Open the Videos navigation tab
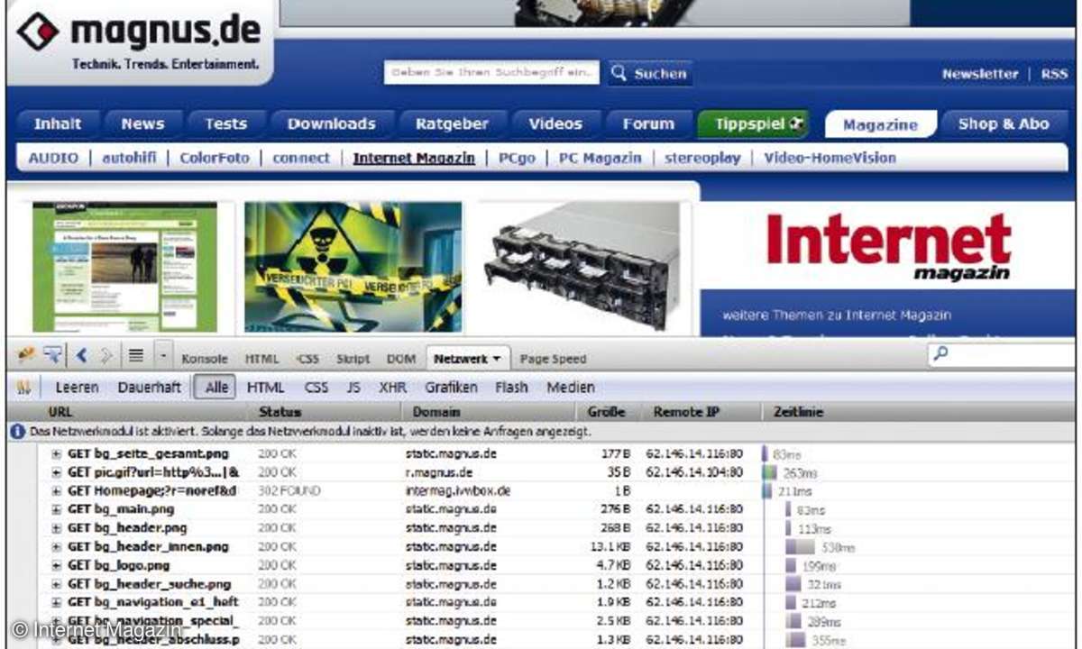1082x649 pixels. click(555, 124)
